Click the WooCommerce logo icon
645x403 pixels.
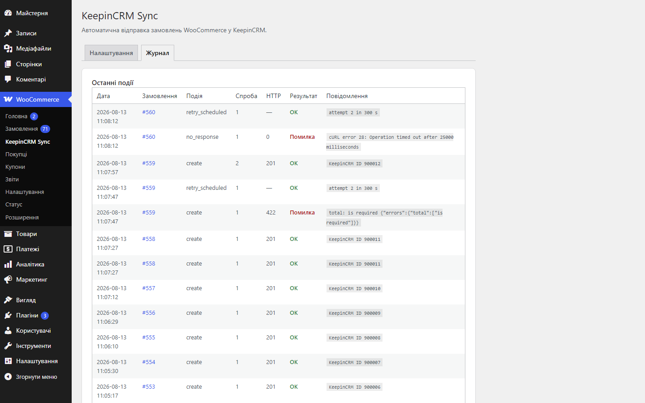(x=8, y=99)
